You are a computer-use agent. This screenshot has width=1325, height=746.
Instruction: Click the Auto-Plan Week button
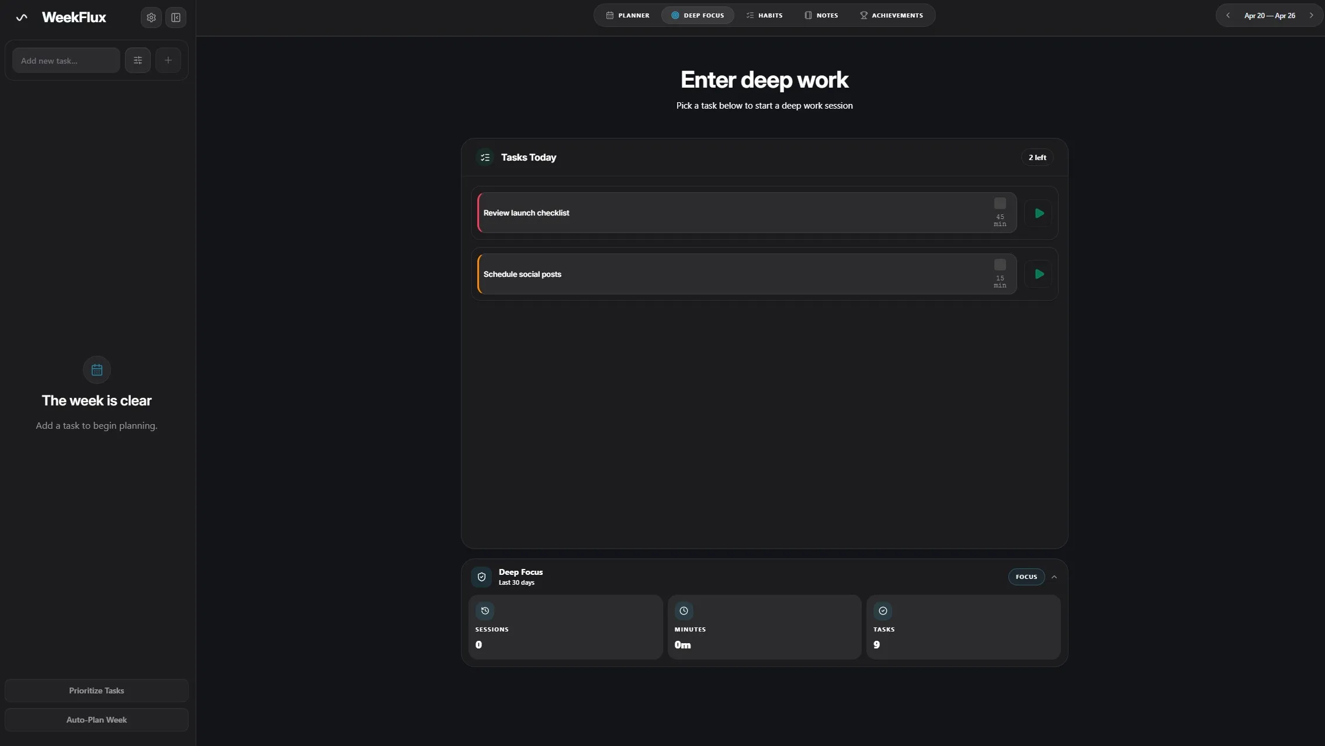coord(96,719)
